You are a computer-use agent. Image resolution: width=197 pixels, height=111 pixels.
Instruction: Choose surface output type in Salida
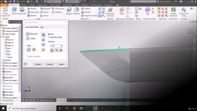[x=34, y=50]
